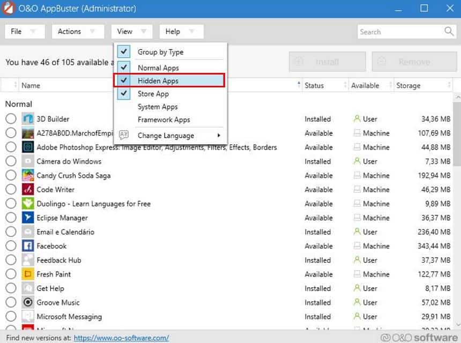Click the Machine icon in Facebook row

pos(357,245)
